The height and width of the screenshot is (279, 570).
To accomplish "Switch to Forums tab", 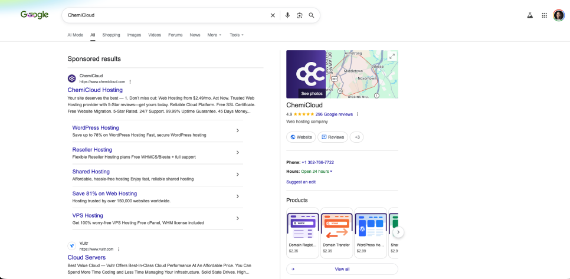I will coord(175,35).
